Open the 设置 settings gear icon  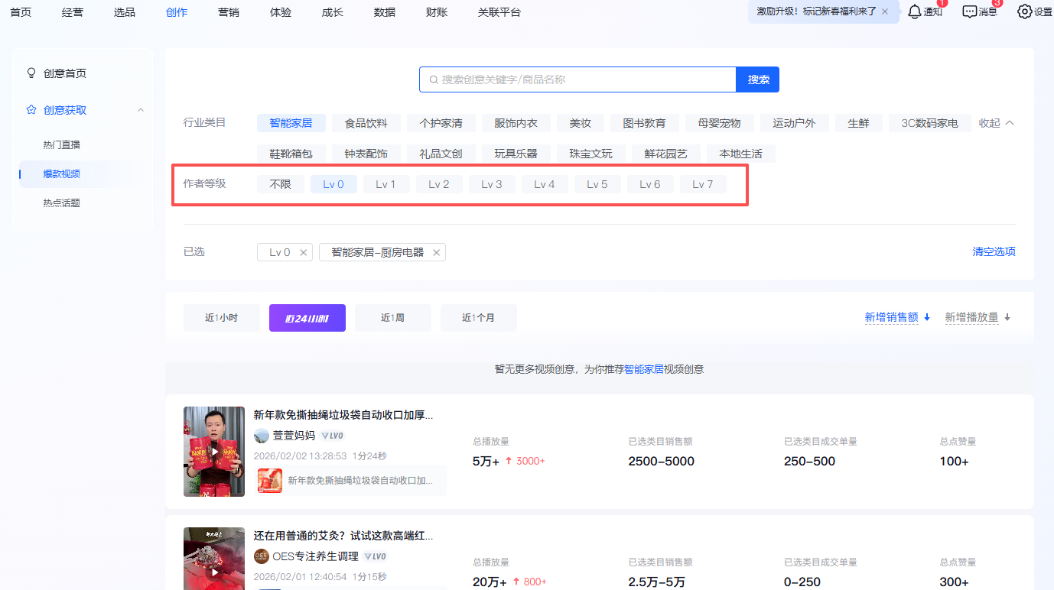[1023, 12]
